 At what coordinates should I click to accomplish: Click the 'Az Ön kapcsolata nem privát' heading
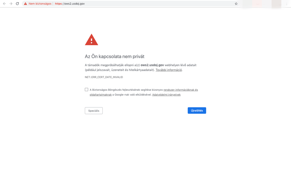115,56
